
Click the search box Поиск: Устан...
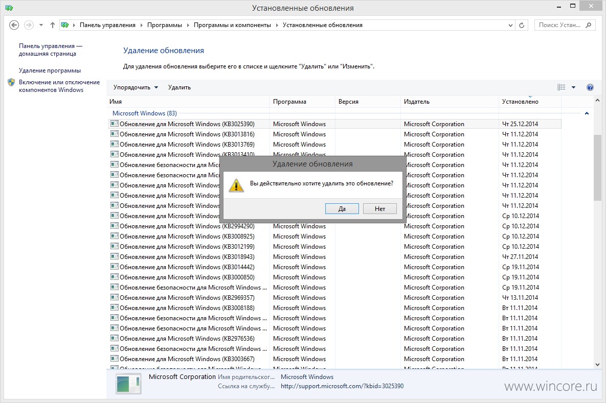click(x=559, y=25)
